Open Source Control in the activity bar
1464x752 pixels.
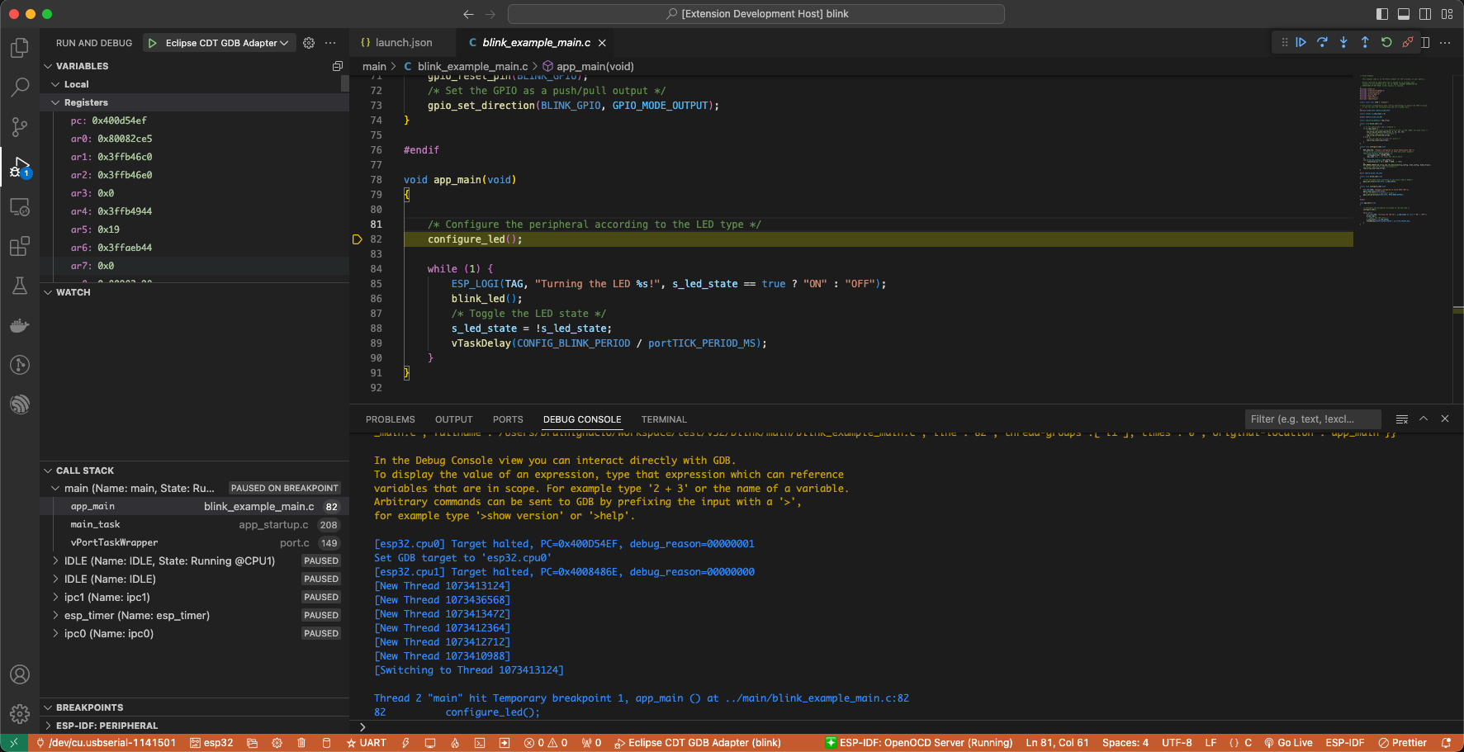point(20,126)
